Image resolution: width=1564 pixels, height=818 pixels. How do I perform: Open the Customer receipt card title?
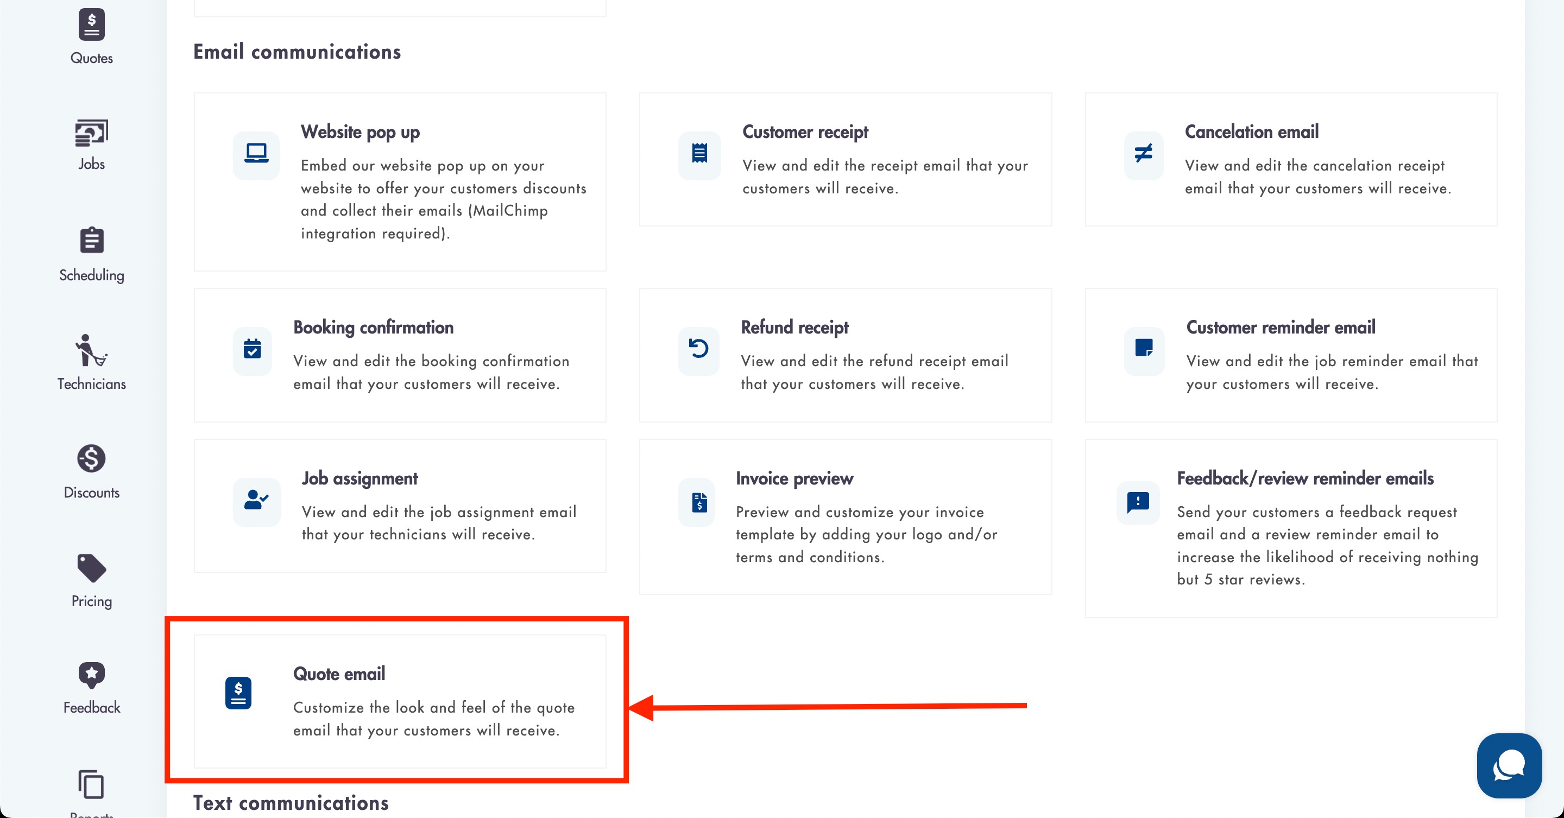click(x=805, y=132)
